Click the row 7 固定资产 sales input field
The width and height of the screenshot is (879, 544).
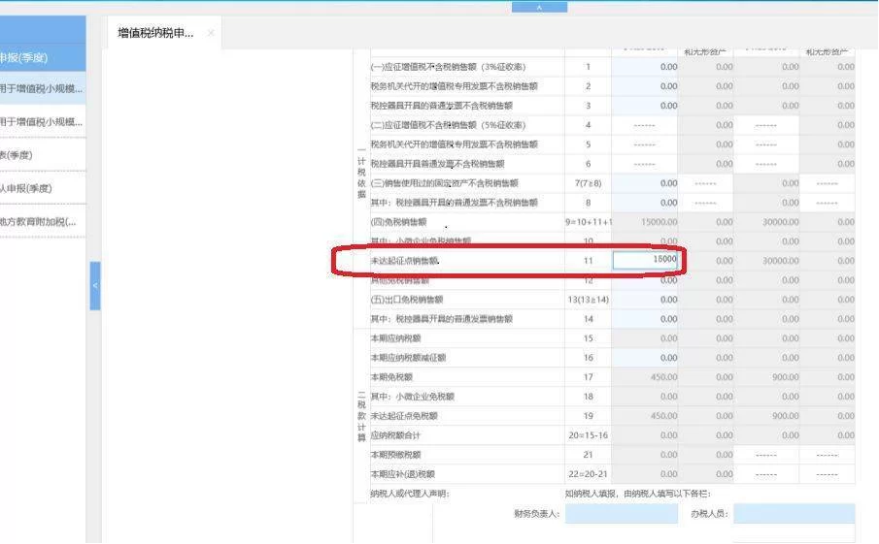click(x=647, y=183)
